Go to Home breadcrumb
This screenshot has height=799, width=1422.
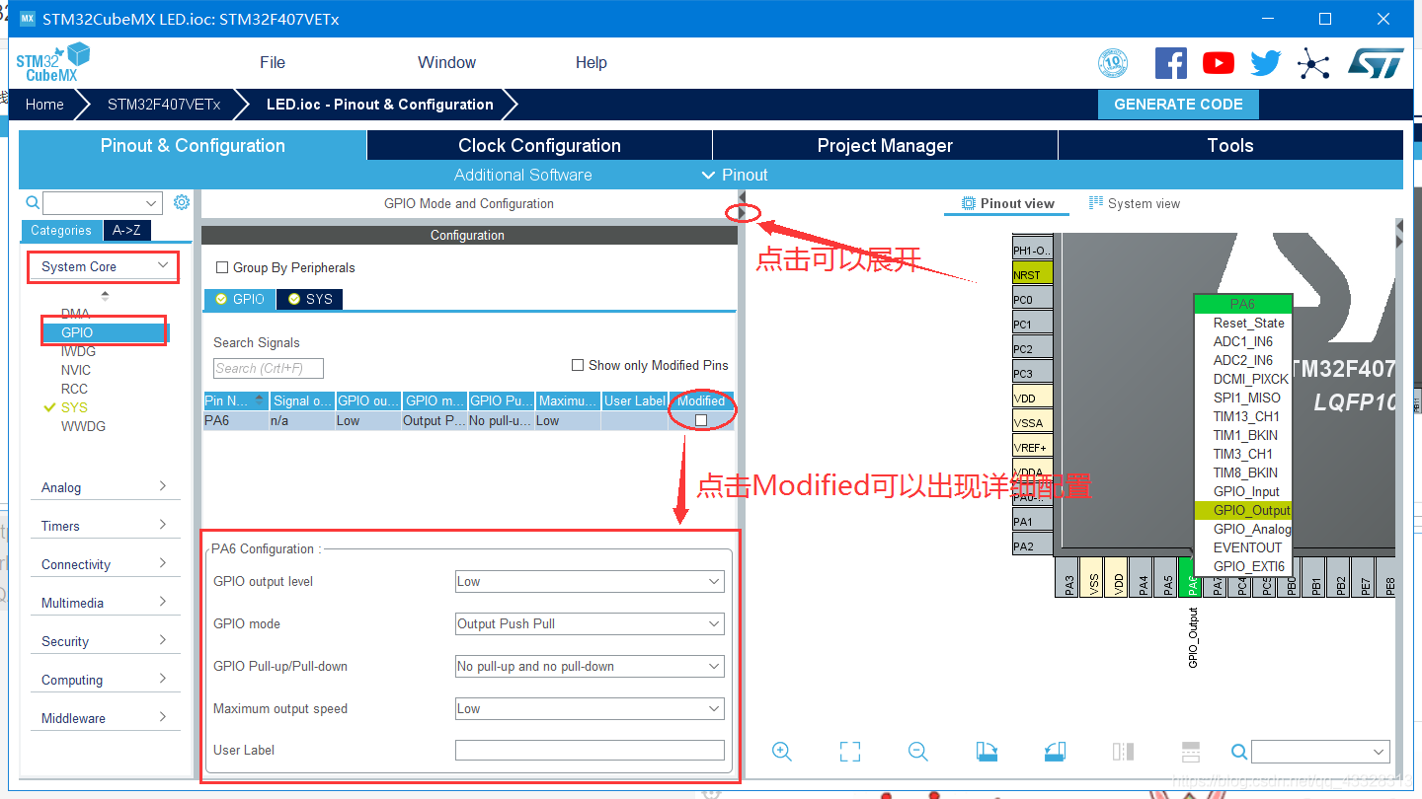(44, 105)
